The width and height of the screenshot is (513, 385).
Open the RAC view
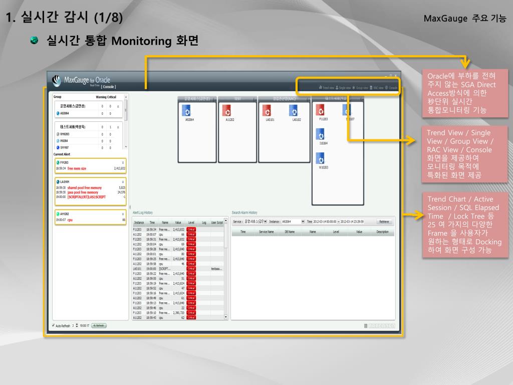coord(377,88)
